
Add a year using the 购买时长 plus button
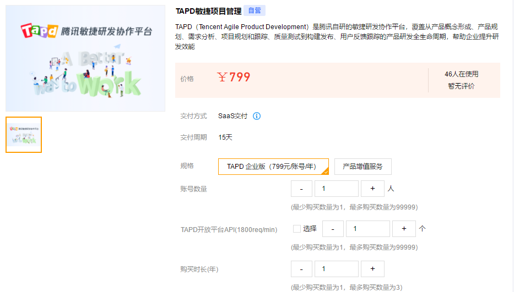372,269
